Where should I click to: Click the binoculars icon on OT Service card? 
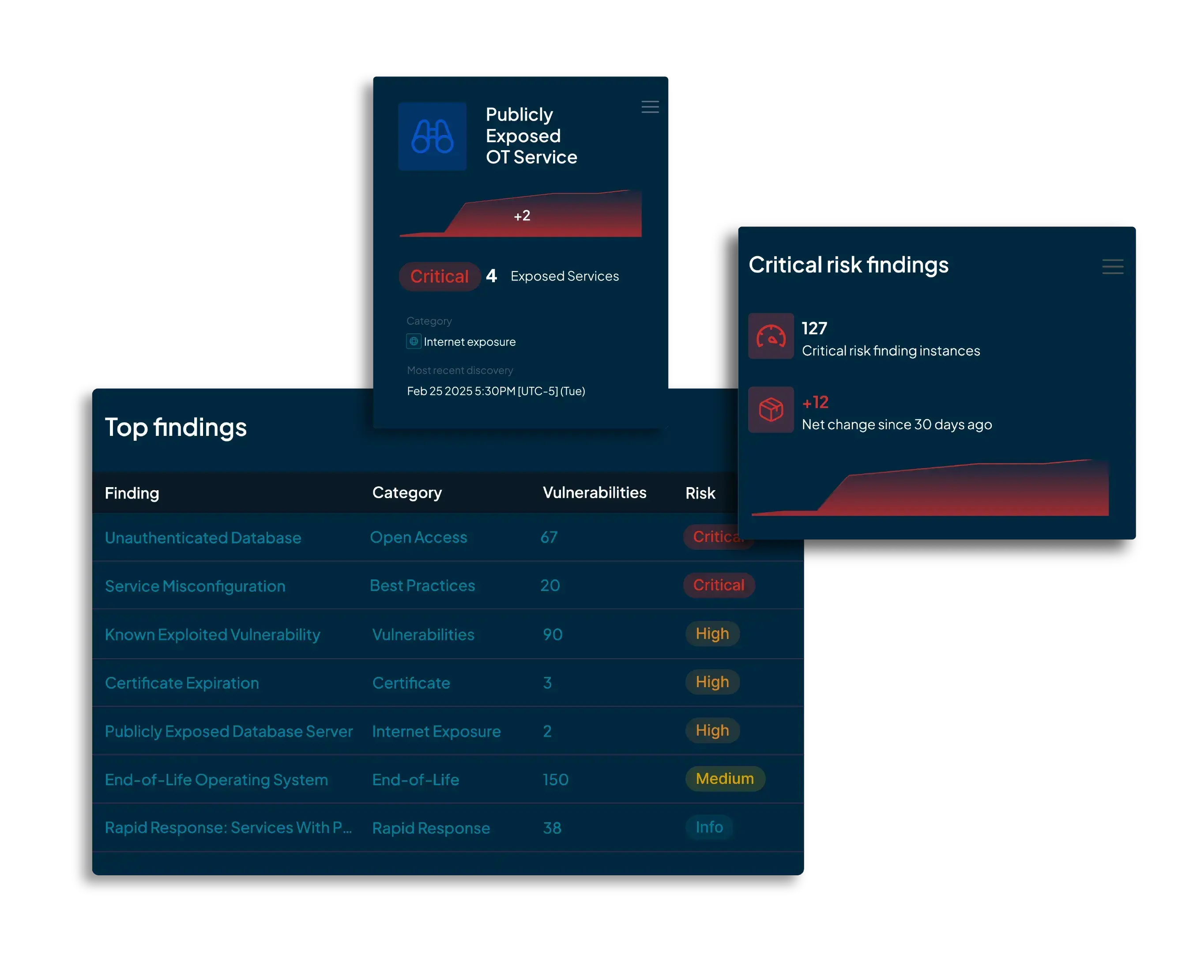(x=432, y=136)
